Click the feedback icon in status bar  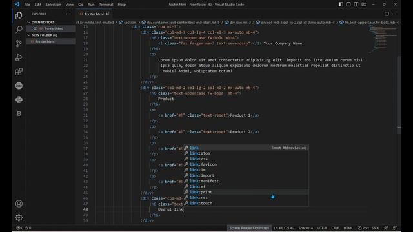click(386, 228)
